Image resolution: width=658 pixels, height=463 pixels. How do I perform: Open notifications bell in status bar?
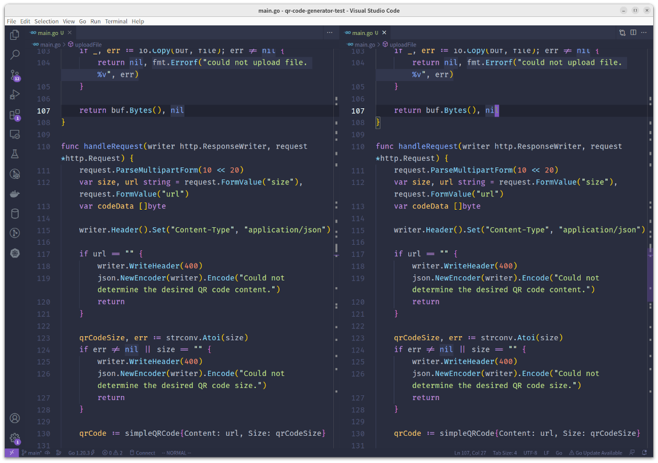click(x=644, y=453)
